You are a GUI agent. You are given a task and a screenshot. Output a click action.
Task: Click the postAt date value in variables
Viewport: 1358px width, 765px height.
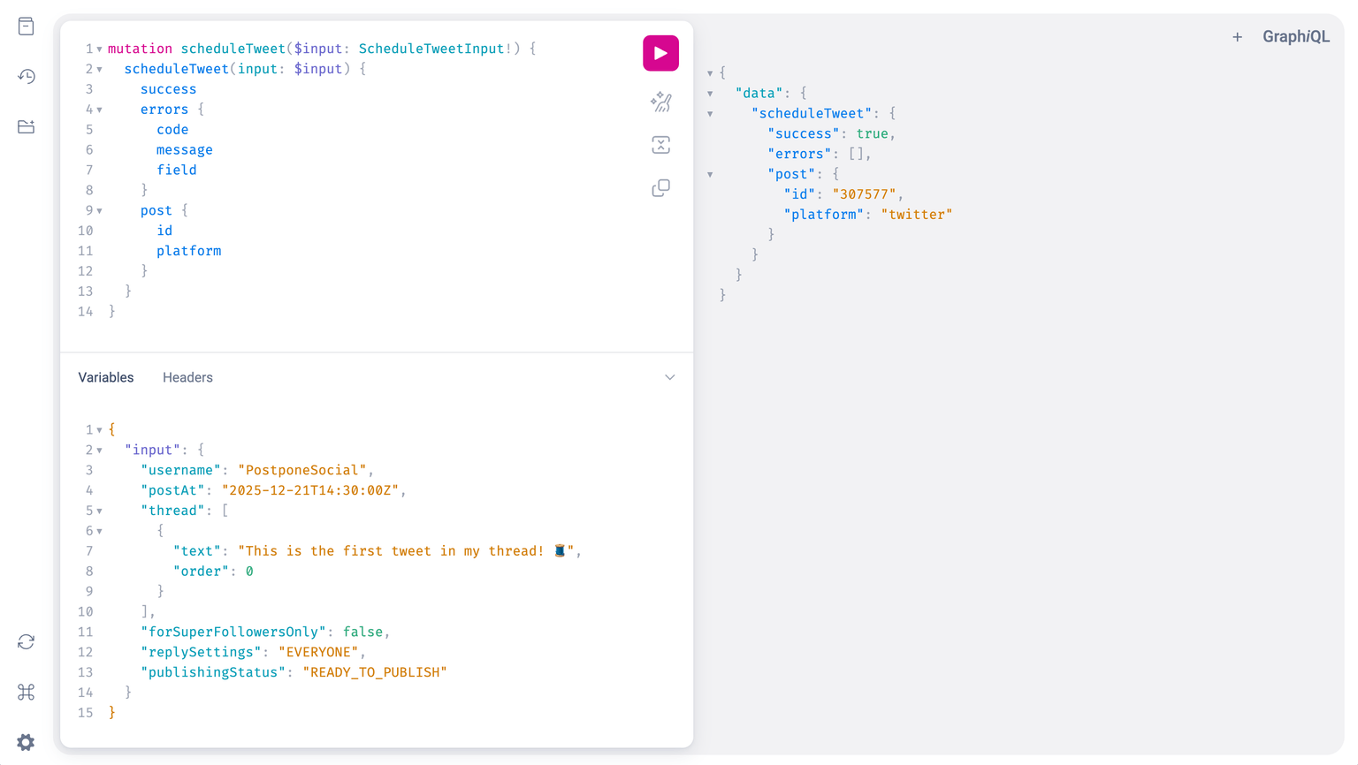tap(310, 490)
